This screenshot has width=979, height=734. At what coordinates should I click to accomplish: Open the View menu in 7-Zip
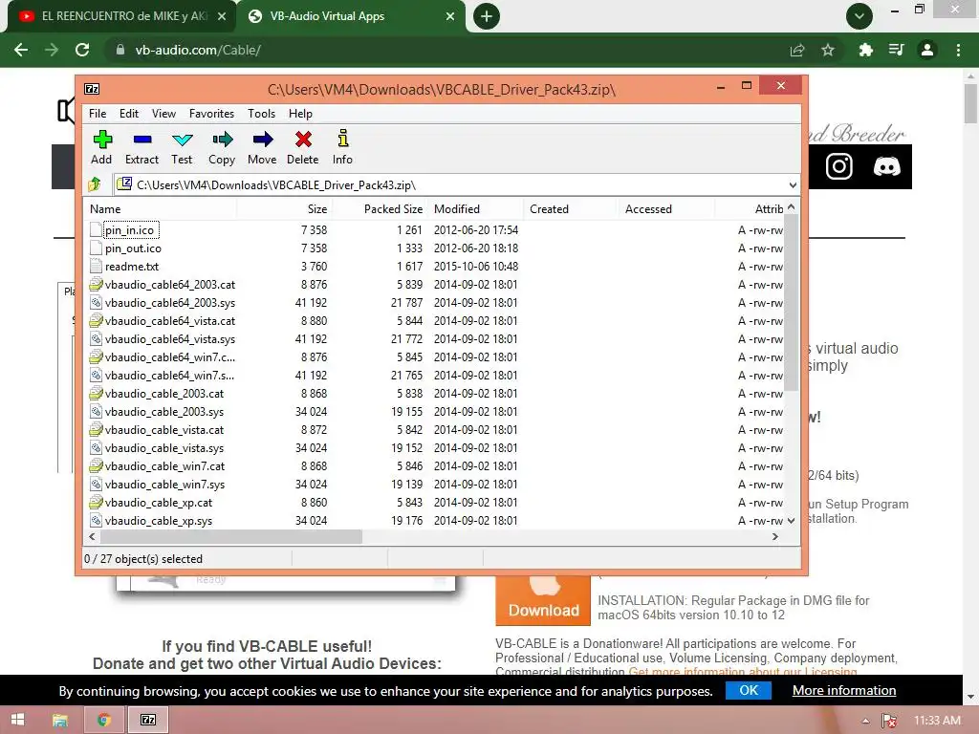click(163, 114)
